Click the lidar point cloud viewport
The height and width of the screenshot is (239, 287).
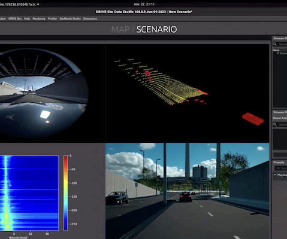coord(187,93)
